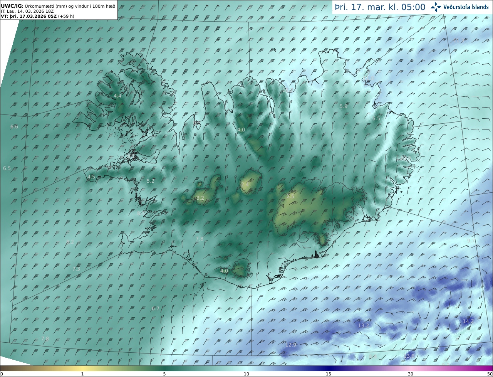This screenshot has width=493, height=377.
Task: Click the 14.2 value on the map
Action: tap(468, 321)
